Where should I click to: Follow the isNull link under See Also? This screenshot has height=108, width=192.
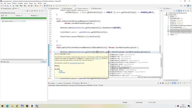click(x=61, y=71)
